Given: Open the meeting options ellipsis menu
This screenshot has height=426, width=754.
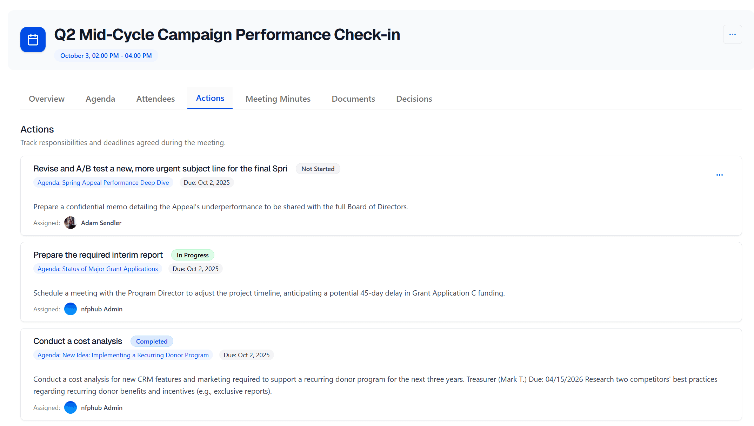Looking at the screenshot, I should (732, 34).
